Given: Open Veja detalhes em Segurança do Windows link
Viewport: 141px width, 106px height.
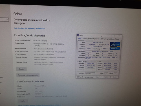Looking at the screenshot, I should [30, 29].
